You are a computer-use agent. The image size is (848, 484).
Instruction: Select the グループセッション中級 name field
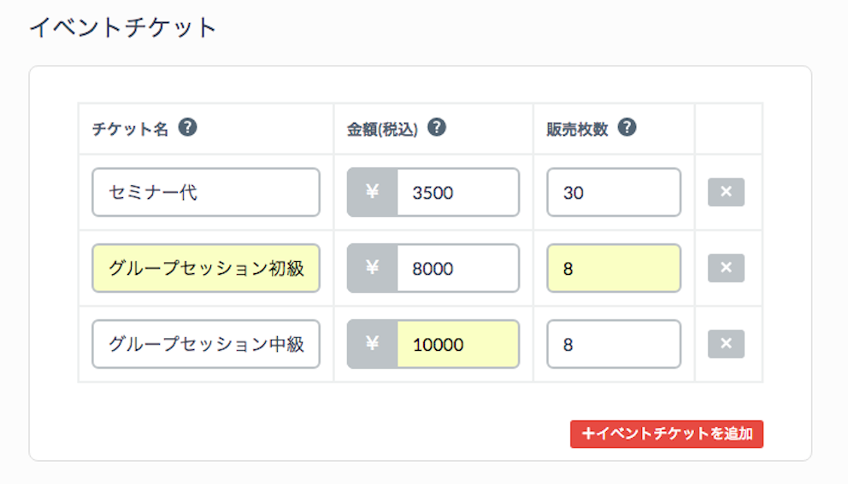click(x=206, y=344)
